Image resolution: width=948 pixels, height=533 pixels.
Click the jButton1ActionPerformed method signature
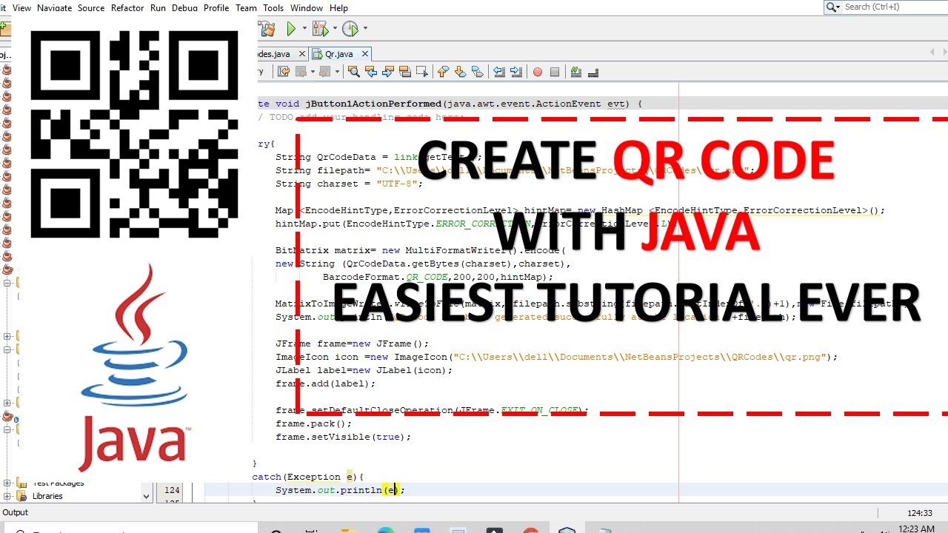(450, 104)
